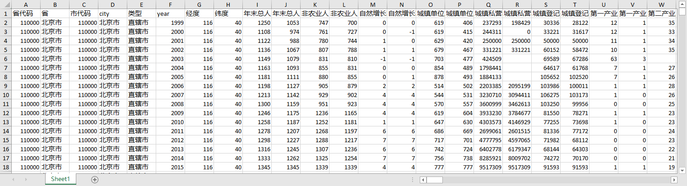Viewport: 687px width, 186px height.
Task: Click the cell with value 237293
Action: coord(488,23)
